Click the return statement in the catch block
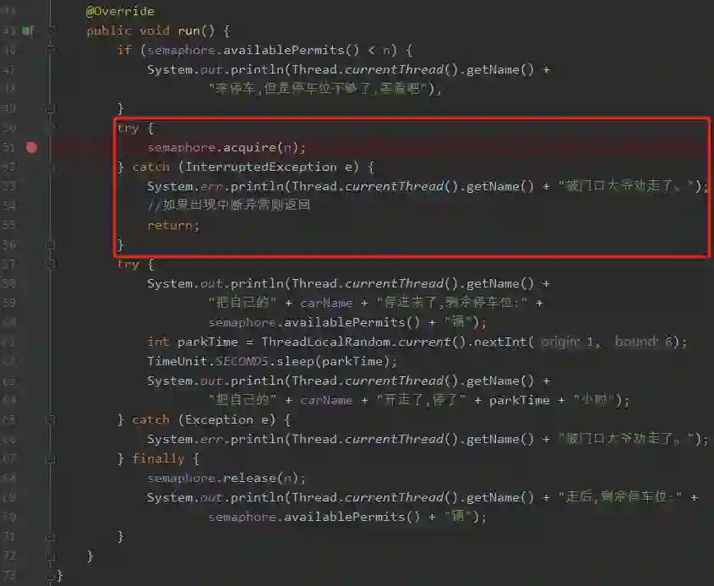Screen dimensions: 714x586 pyautogui.click(x=173, y=226)
